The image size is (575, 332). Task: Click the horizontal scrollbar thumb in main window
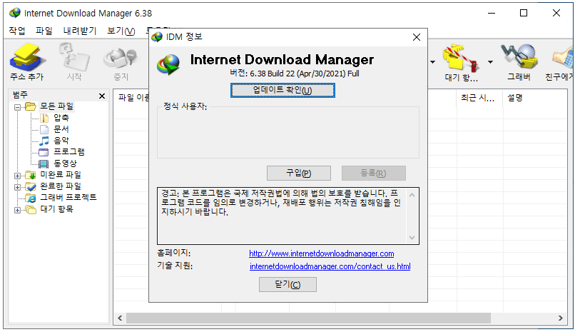pos(308,318)
